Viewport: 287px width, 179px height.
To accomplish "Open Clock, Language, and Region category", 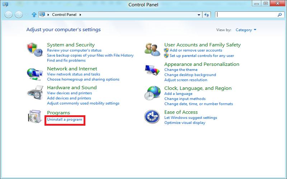I will pos(198,88).
